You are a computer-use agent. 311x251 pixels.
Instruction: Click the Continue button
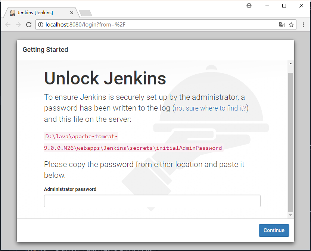(274, 230)
